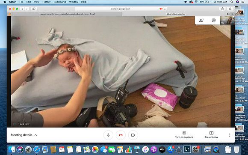The height and width of the screenshot is (155, 248).
Task: Mute the microphone in Meet
Action: coord(108,135)
